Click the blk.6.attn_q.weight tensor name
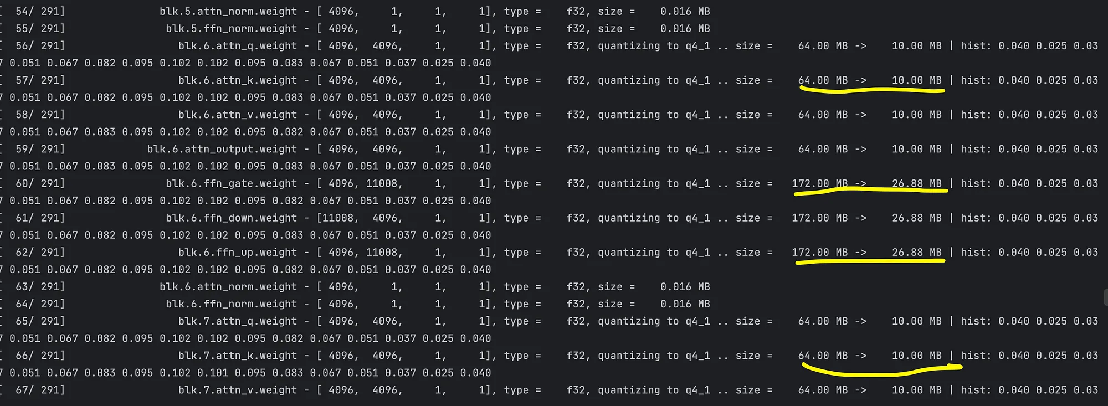The image size is (1108, 406). pyautogui.click(x=238, y=46)
